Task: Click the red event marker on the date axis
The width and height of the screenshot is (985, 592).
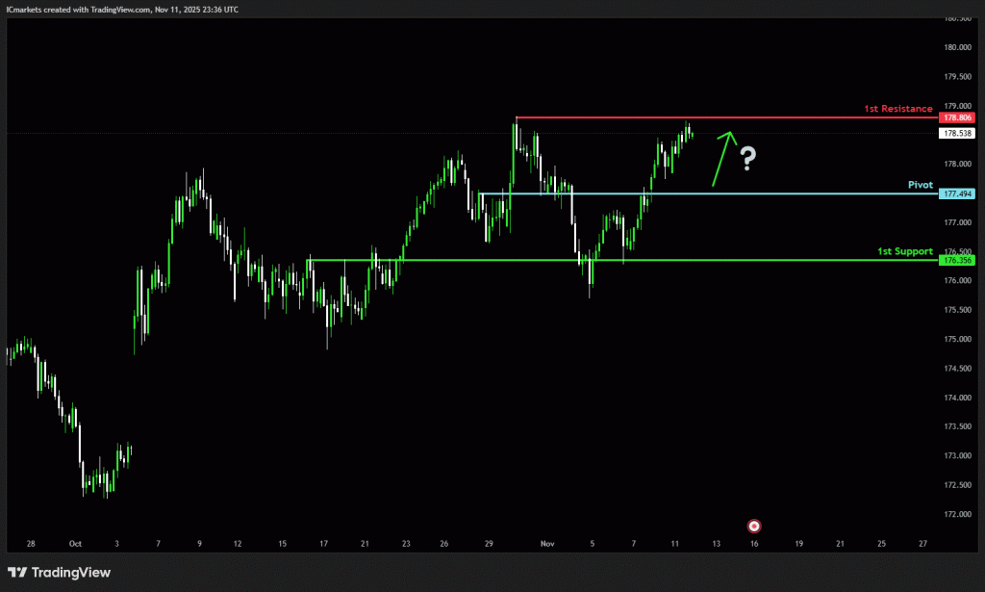Action: [754, 526]
